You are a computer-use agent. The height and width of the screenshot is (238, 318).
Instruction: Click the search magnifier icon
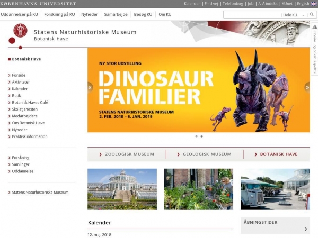[312, 15]
